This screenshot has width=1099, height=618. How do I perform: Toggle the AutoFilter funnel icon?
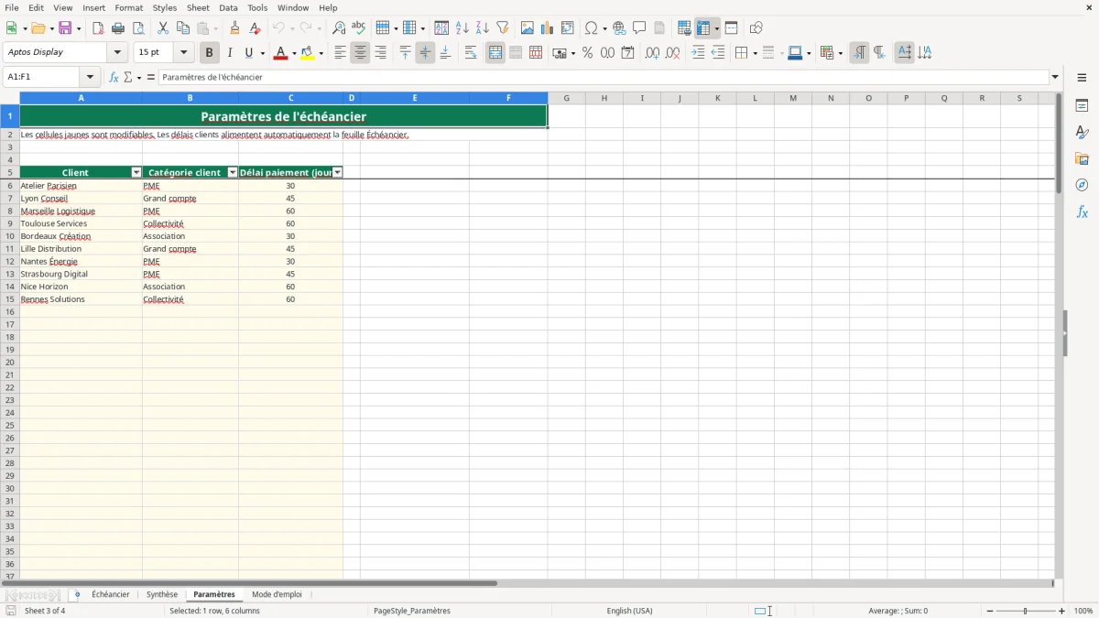pos(503,28)
